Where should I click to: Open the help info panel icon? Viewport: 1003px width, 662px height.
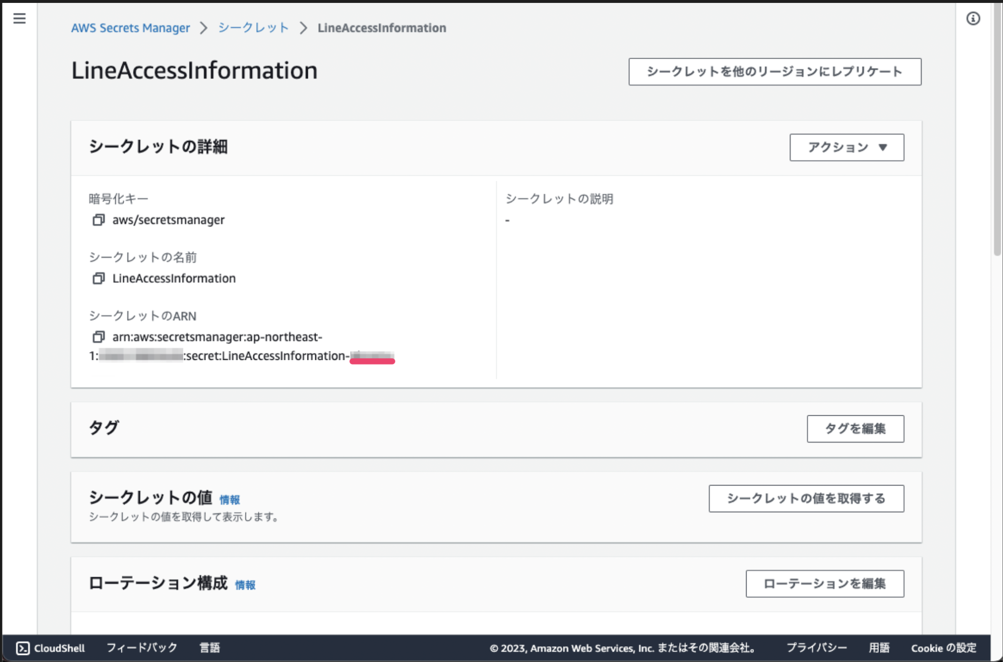point(973,19)
